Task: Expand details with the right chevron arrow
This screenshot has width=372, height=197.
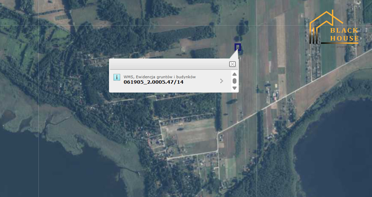Action: 221,81
